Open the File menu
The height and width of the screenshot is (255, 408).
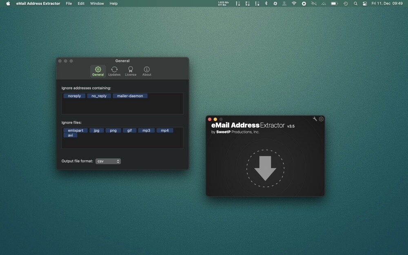[x=69, y=3]
